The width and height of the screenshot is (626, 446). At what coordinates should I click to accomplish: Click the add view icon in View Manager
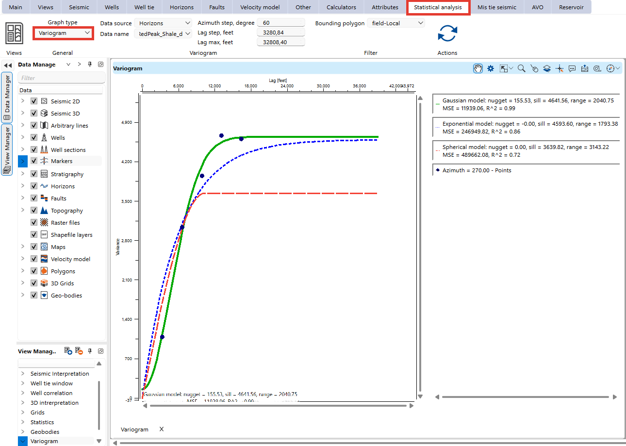[x=68, y=351]
